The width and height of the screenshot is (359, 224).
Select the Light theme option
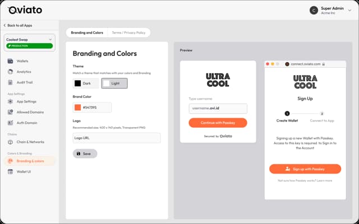[114, 83]
